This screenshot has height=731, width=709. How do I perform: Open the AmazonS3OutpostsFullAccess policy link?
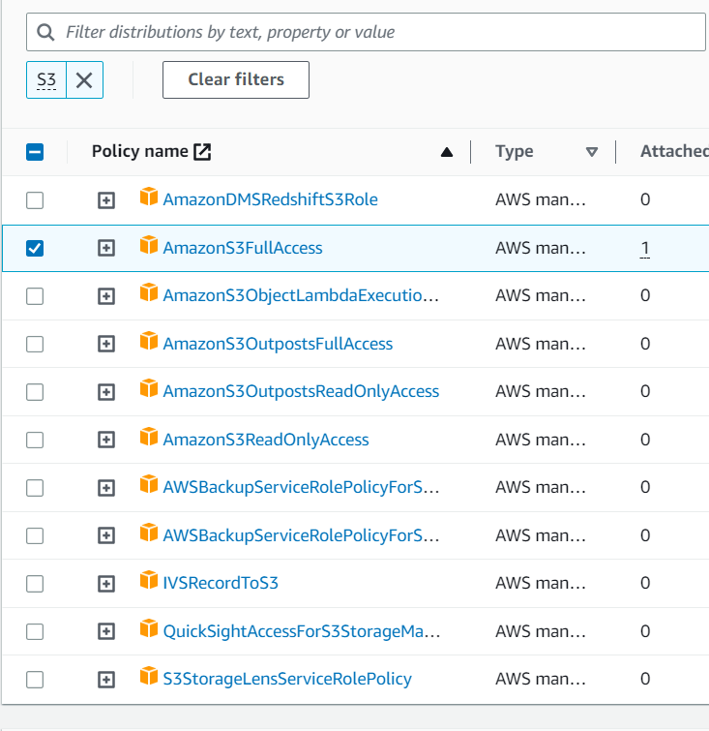[278, 344]
